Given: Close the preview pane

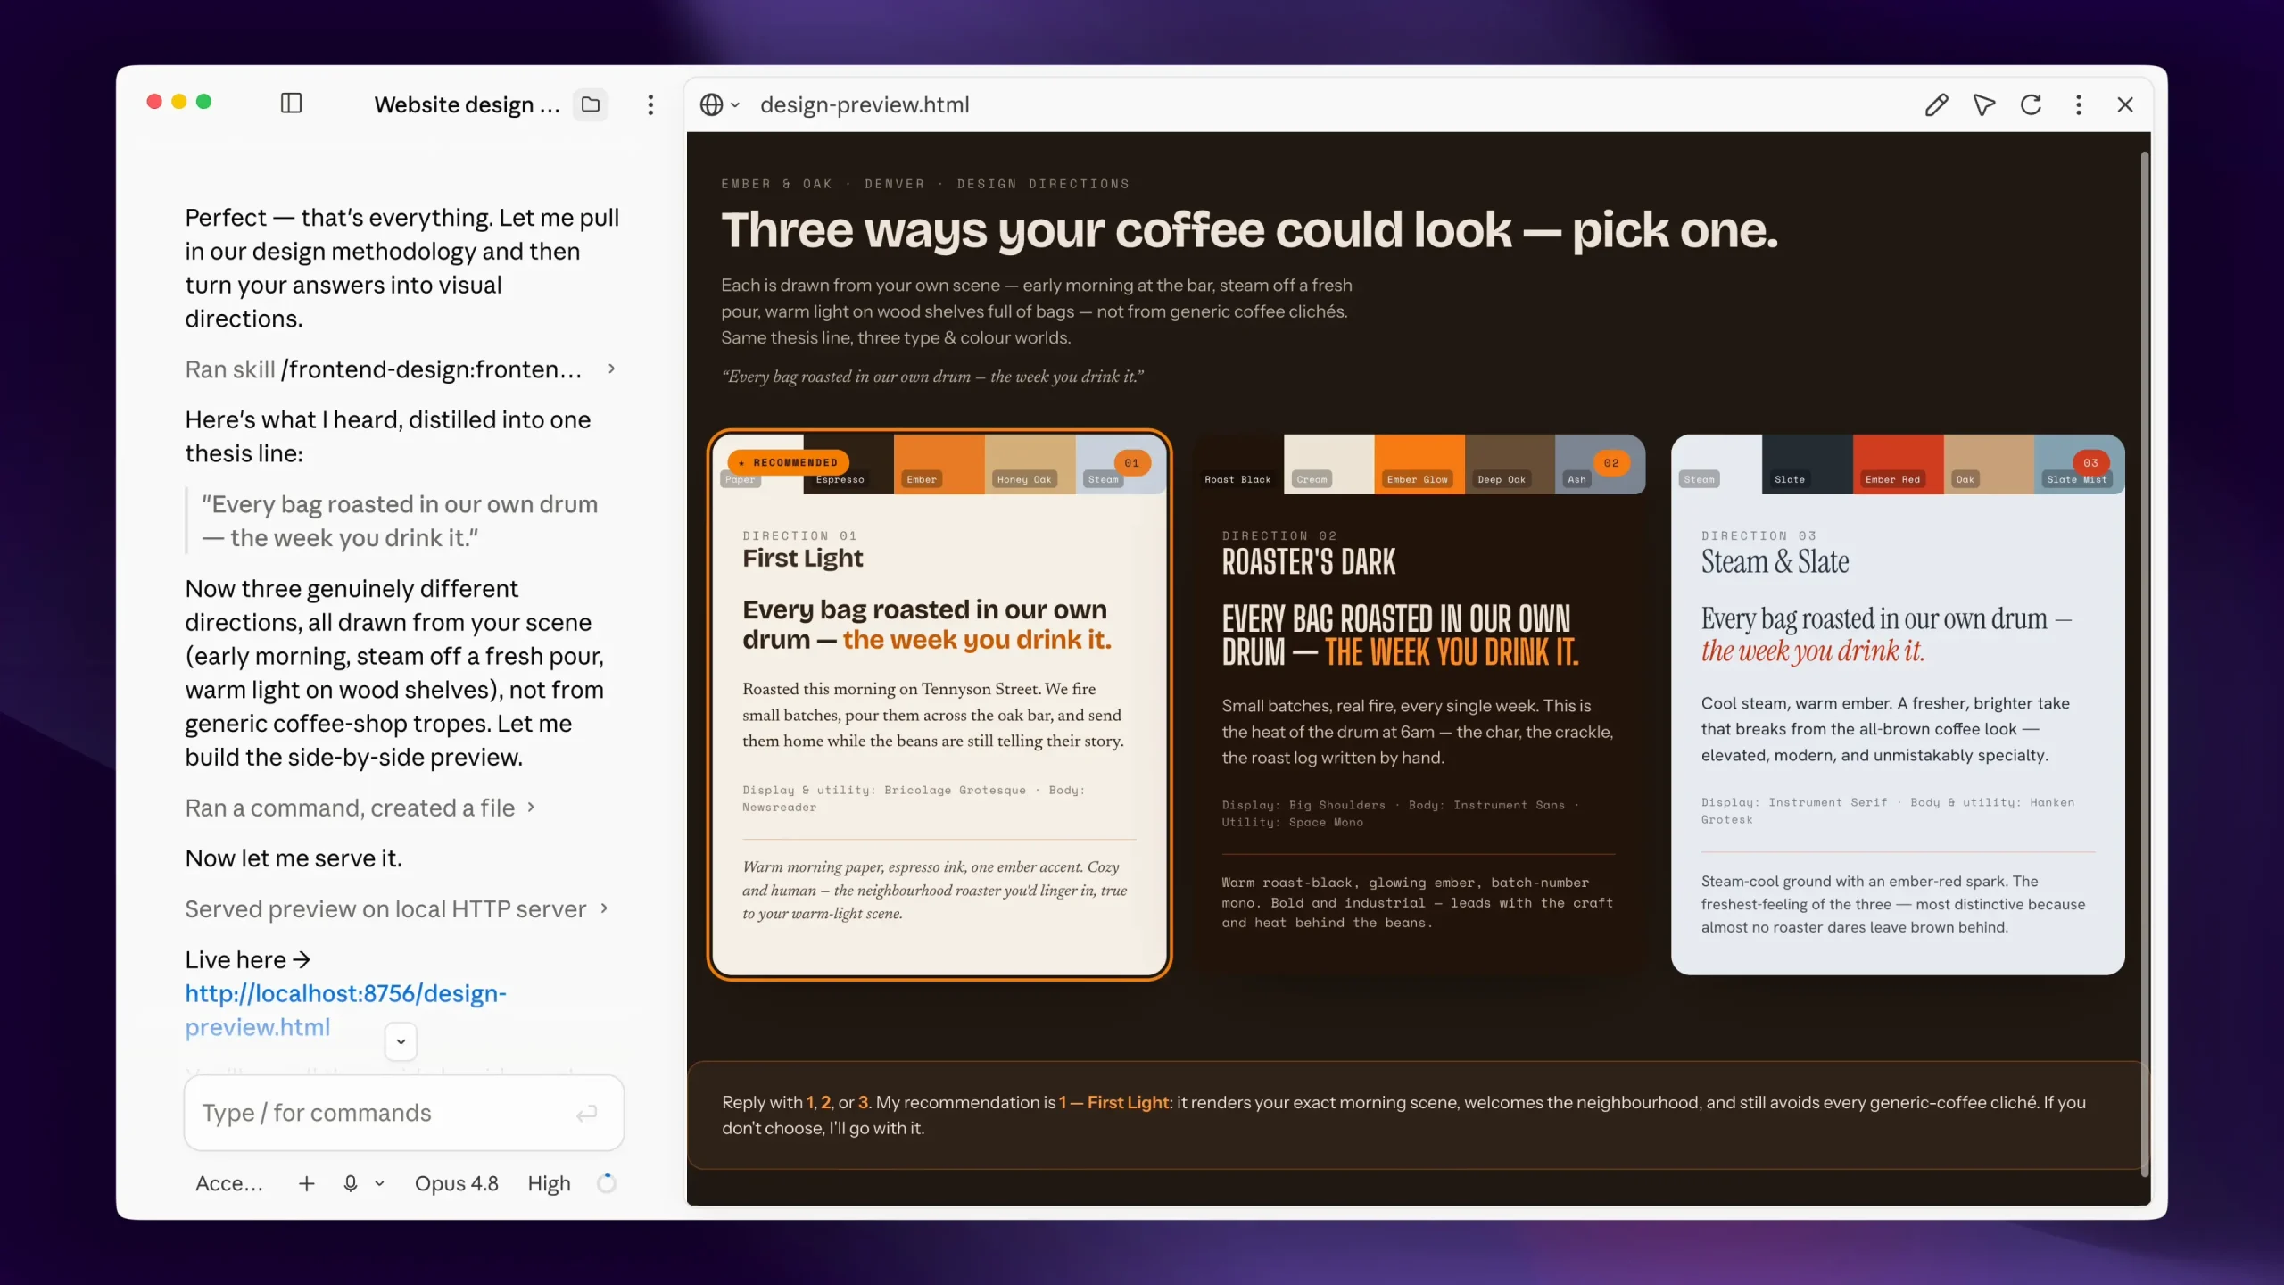Looking at the screenshot, I should [x=2125, y=104].
